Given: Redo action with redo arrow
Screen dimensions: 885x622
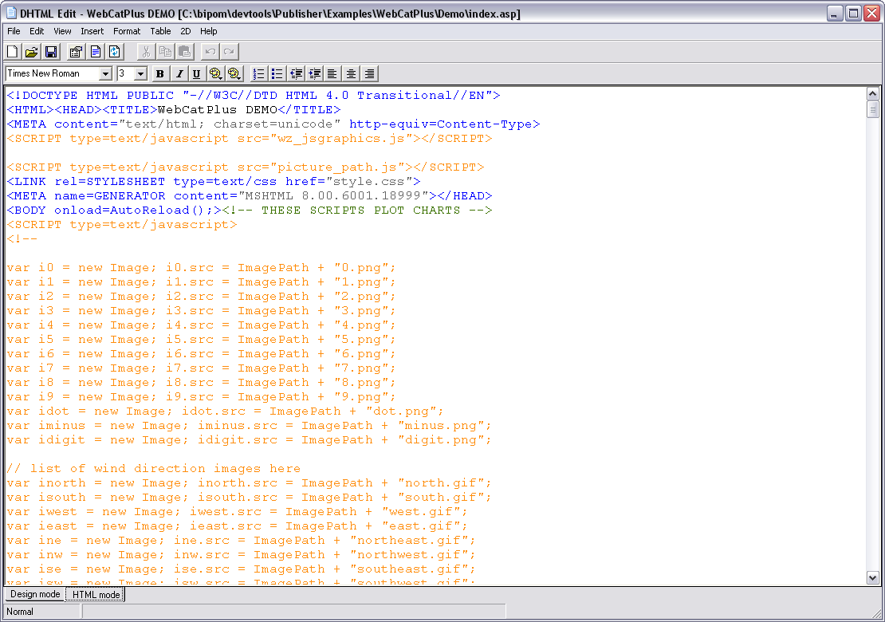Looking at the screenshot, I should pos(229,52).
